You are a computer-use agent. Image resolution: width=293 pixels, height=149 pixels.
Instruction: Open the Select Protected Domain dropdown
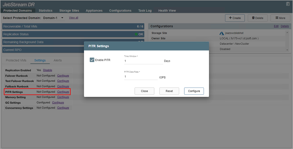(x=53, y=18)
